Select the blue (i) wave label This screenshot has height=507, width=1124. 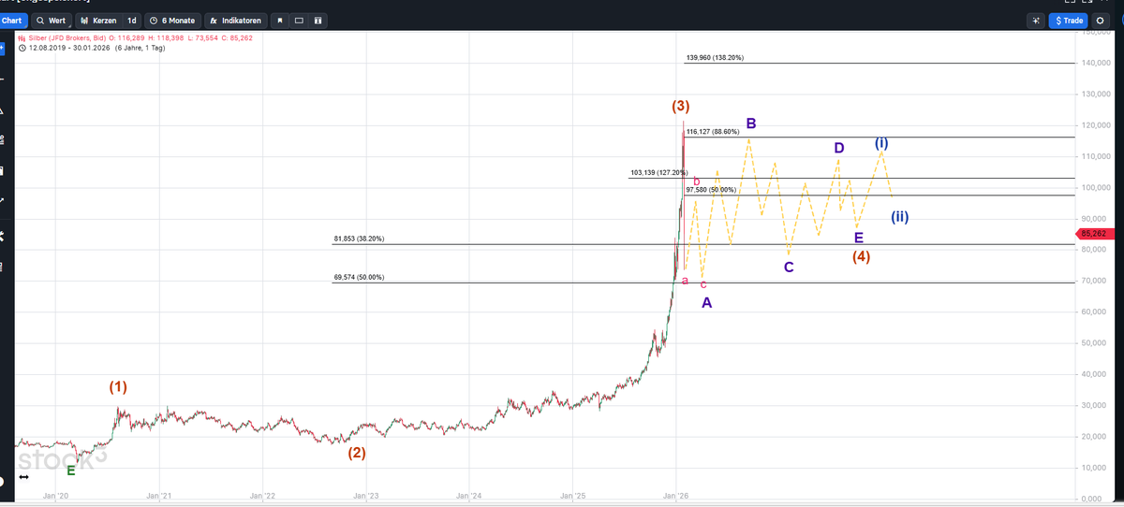coord(881,143)
